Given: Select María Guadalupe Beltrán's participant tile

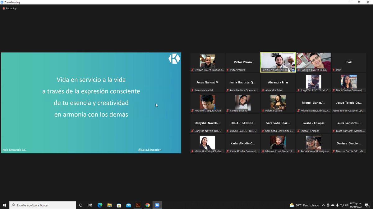Looking at the screenshot, I should (x=208, y=144).
